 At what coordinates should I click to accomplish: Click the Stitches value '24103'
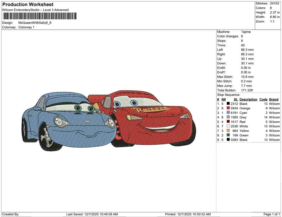point(274,3)
